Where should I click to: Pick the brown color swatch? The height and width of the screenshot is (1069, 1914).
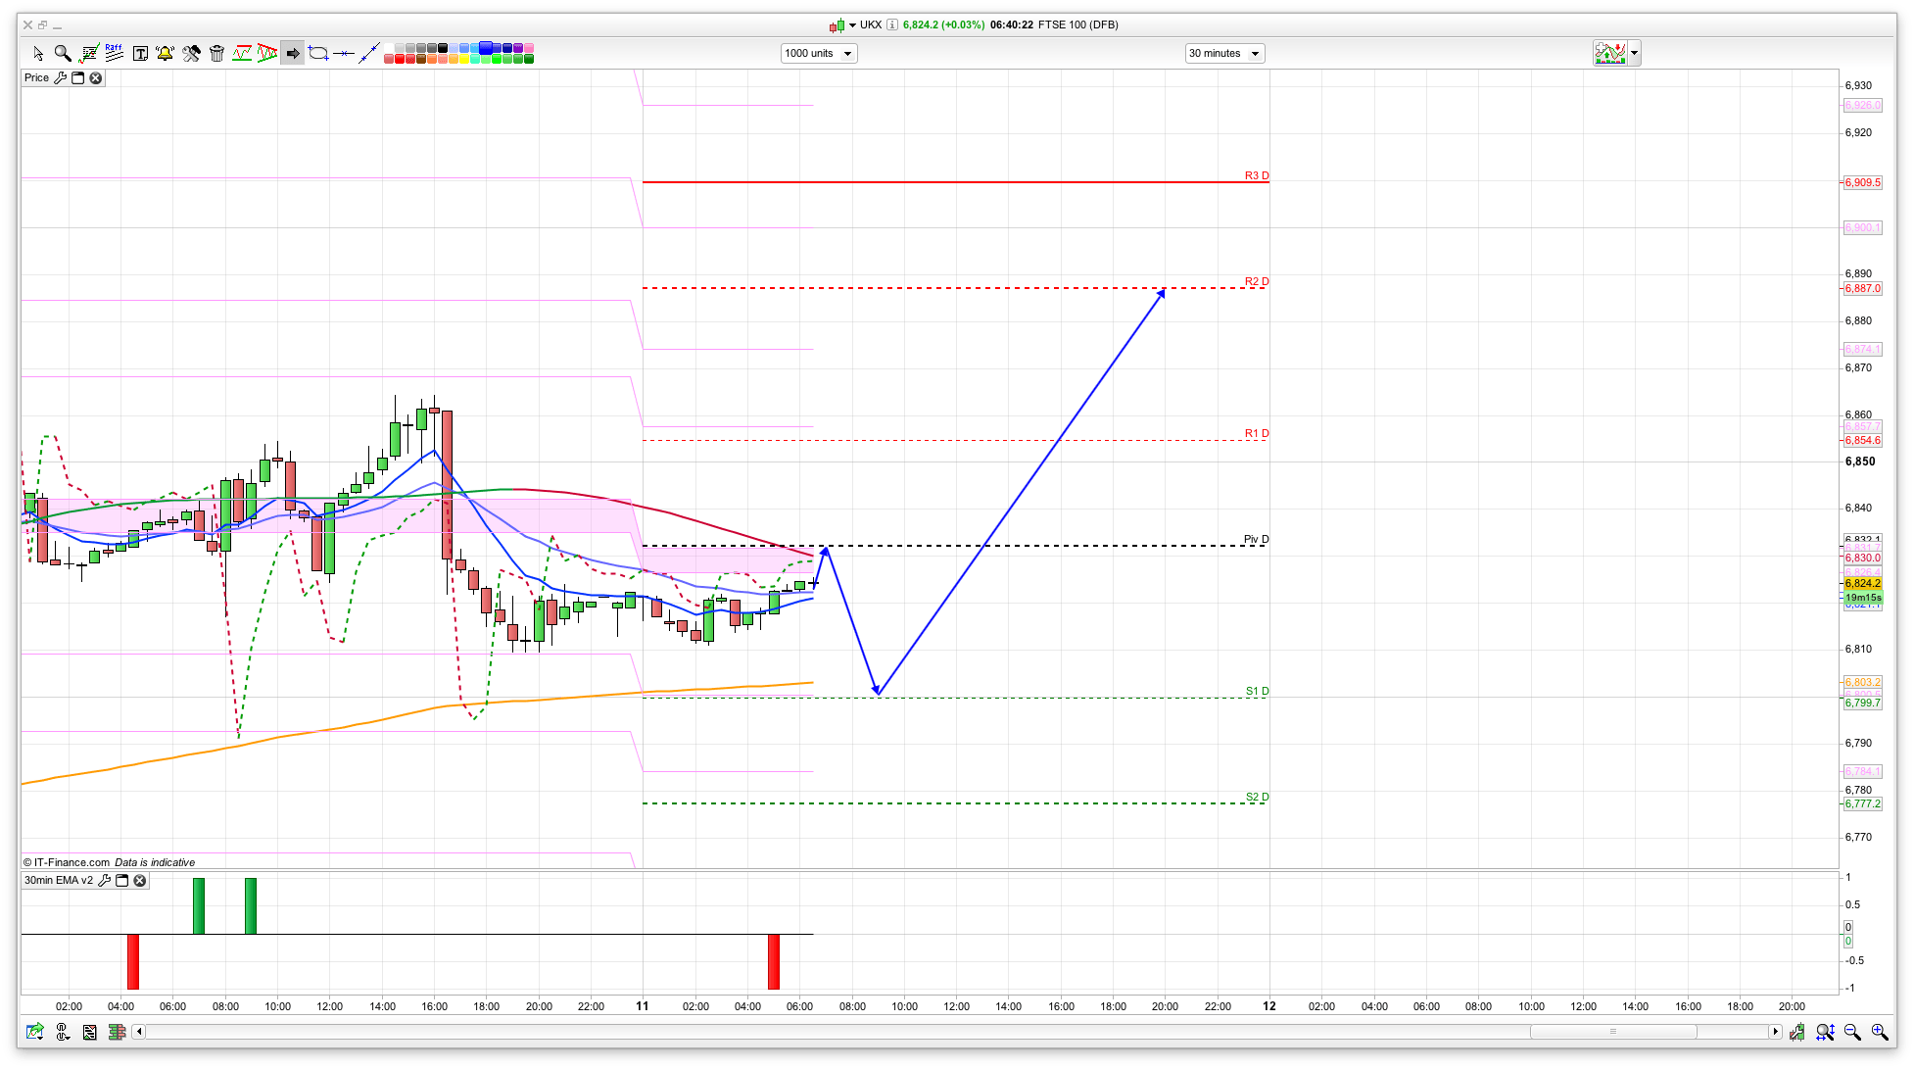click(x=421, y=59)
